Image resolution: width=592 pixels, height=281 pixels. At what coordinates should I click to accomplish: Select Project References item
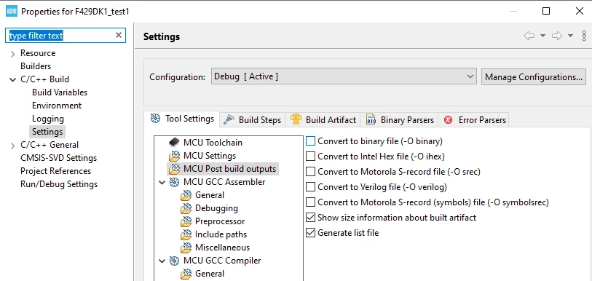point(55,171)
